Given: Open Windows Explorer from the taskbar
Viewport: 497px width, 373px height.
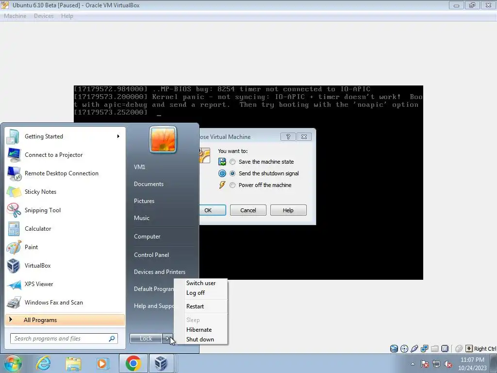Looking at the screenshot, I should 73,363.
